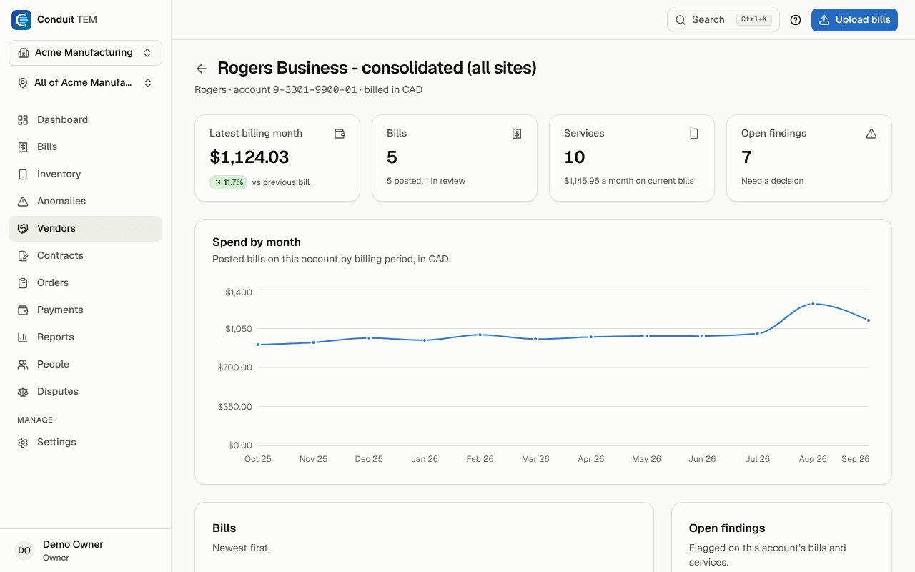
Task: Click the $1,124.03 latest billing amount
Action: (x=249, y=157)
